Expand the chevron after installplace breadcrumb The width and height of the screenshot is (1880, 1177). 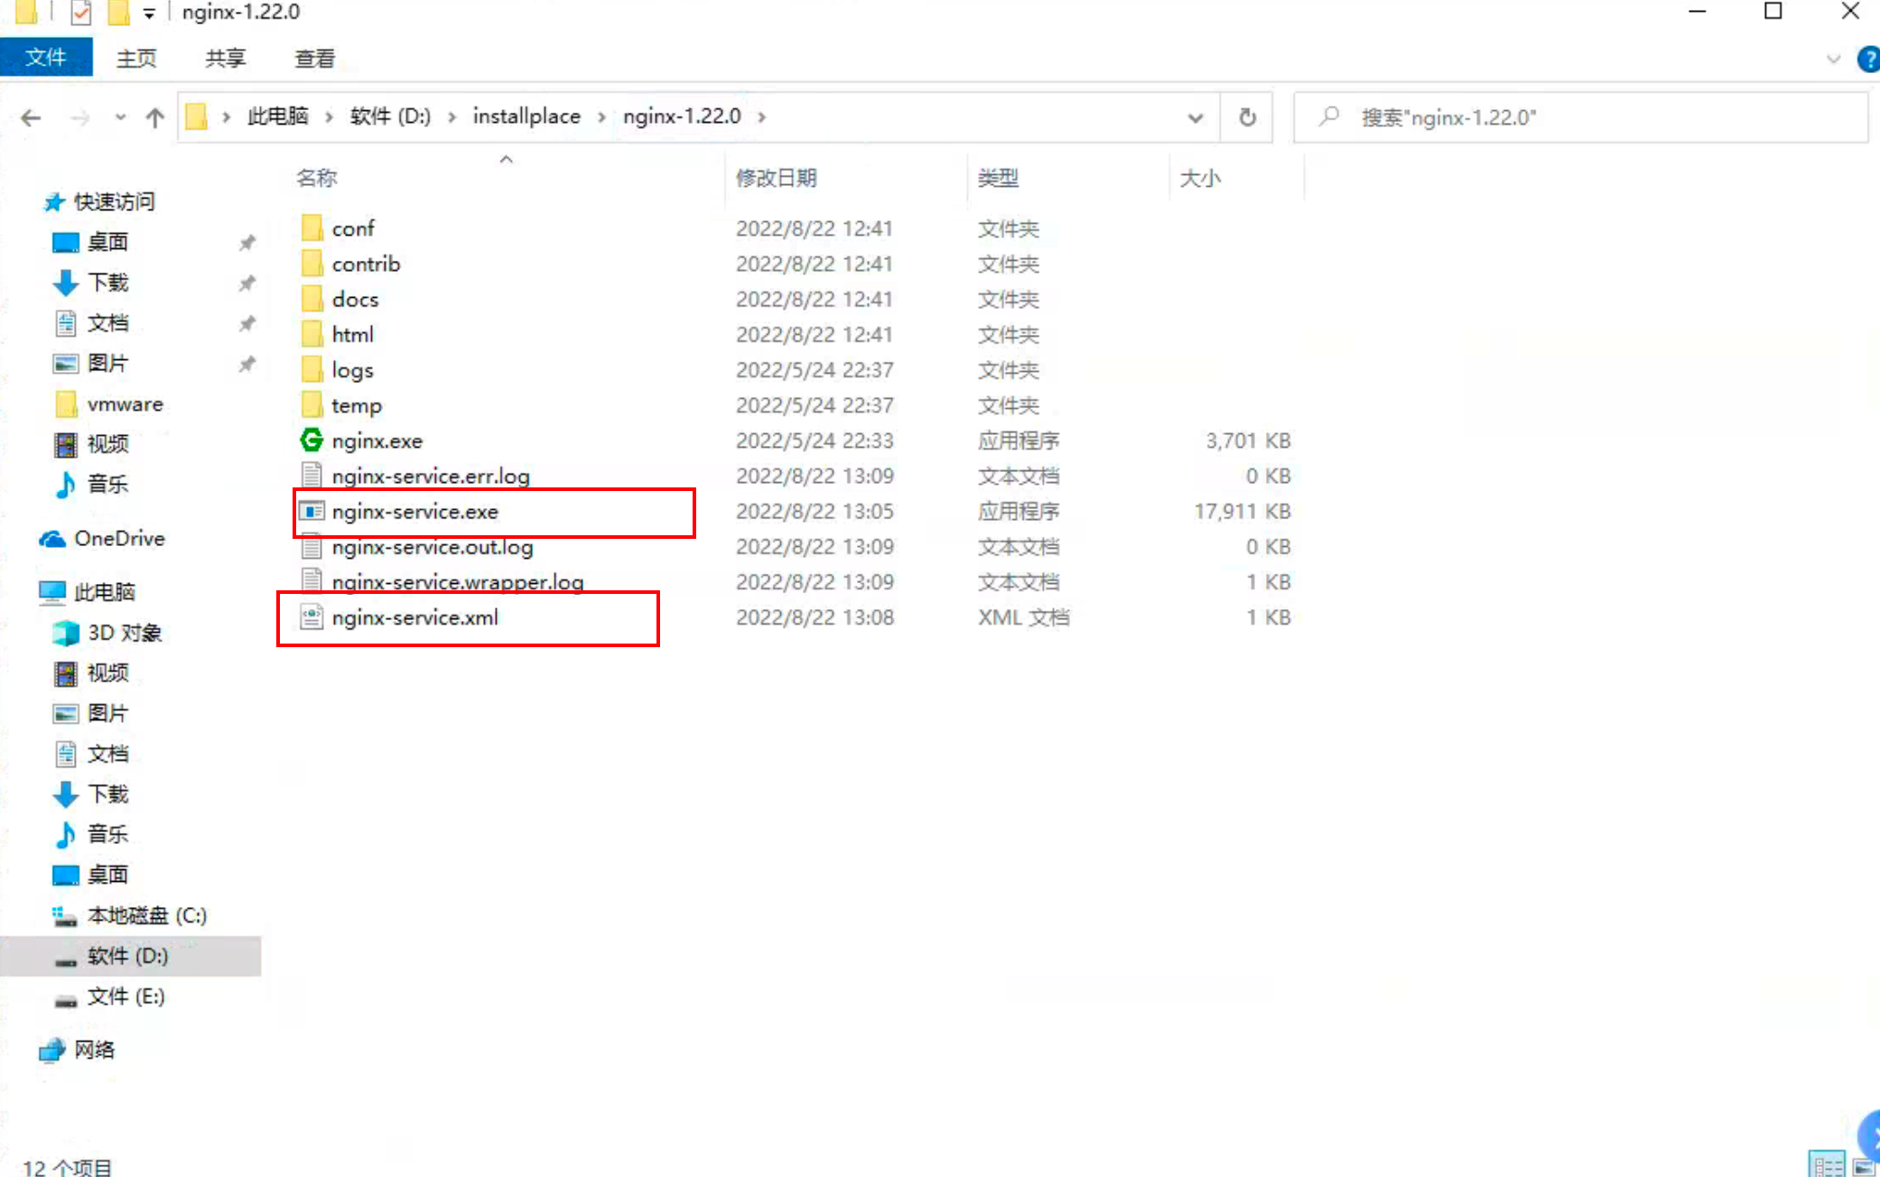(x=601, y=116)
